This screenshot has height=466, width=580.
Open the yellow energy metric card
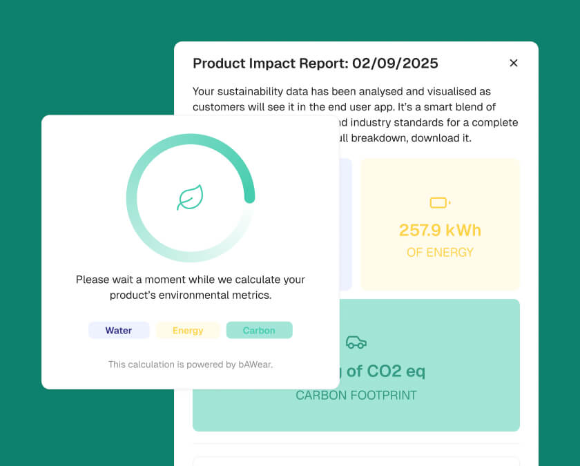(441, 224)
